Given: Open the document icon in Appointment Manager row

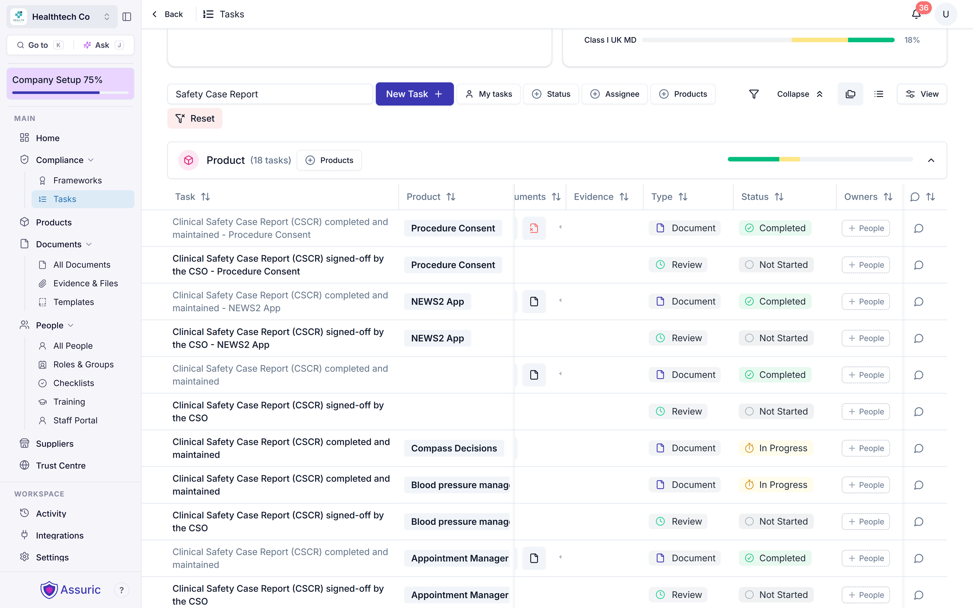Looking at the screenshot, I should click(x=534, y=558).
